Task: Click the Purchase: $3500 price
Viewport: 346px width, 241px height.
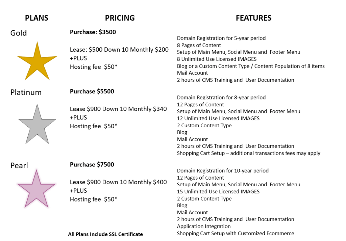Action: [x=93, y=32]
